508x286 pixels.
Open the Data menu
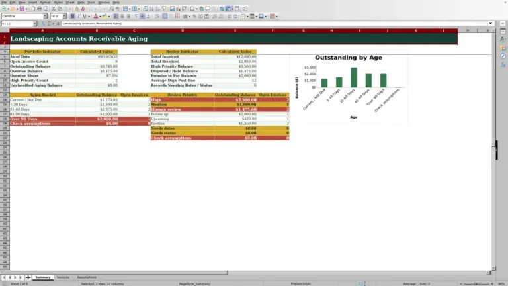click(81, 2)
